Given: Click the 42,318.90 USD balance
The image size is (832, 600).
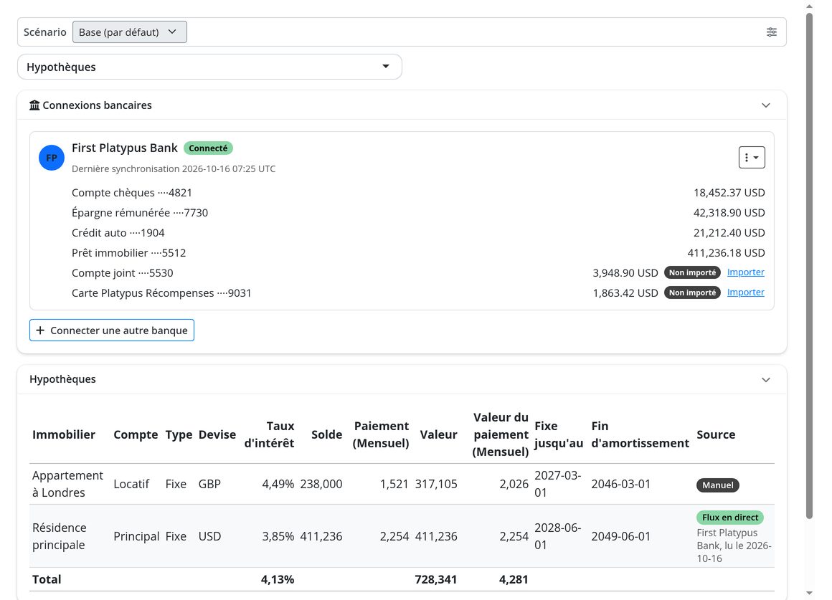Looking at the screenshot, I should point(729,213).
